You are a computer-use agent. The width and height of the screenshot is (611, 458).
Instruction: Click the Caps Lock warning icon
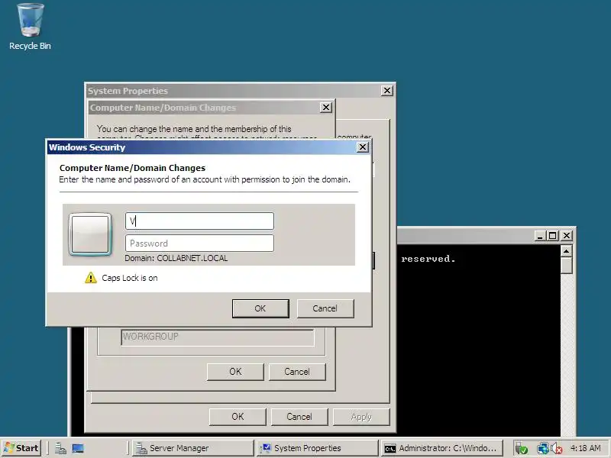tap(91, 278)
